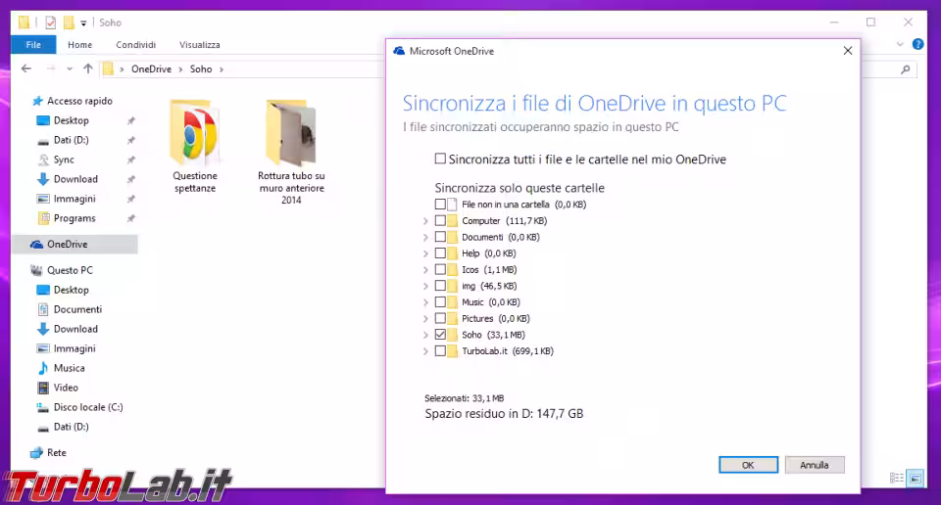
Task: Confirm sync settings with OK button
Action: (748, 465)
